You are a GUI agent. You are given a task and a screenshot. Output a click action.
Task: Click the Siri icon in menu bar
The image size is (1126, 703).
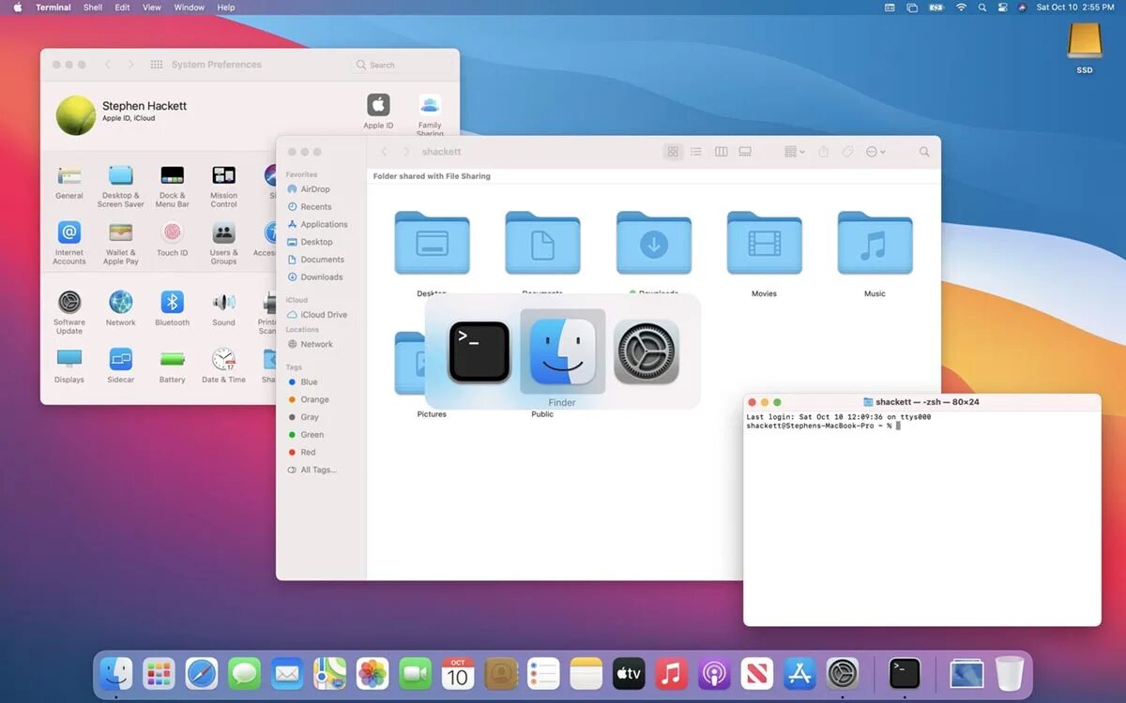click(1024, 7)
